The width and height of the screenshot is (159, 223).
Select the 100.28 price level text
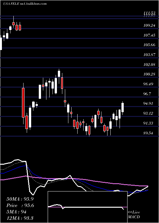[x=149, y=74]
